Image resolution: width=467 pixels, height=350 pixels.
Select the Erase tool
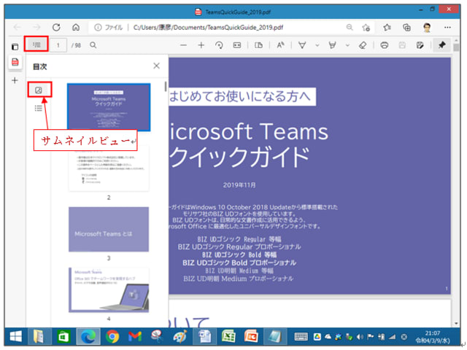point(363,45)
